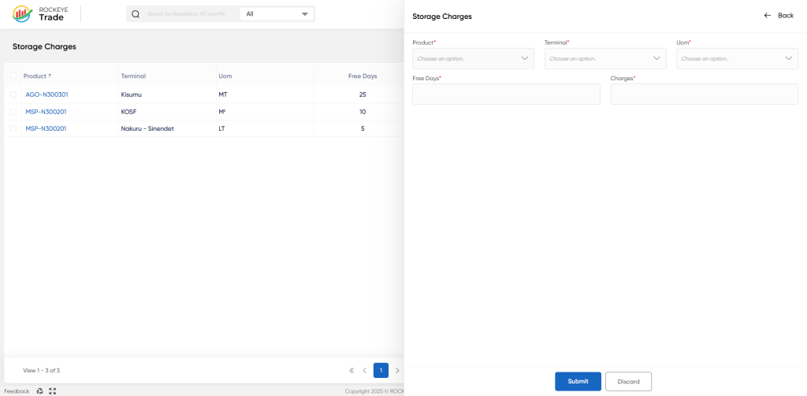Click the LT uom cell
This screenshot has height=396, width=807.
click(x=221, y=128)
